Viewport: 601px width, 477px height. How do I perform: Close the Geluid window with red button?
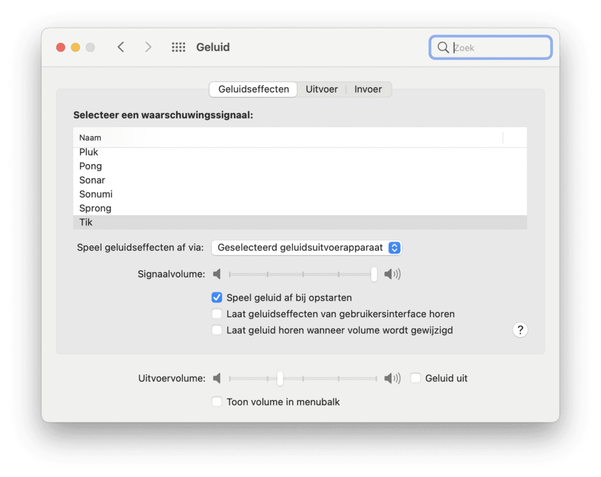pos(60,47)
